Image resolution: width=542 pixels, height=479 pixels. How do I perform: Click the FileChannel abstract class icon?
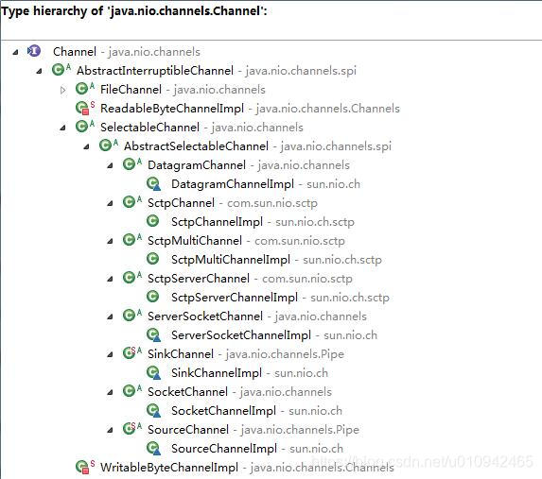(85, 89)
